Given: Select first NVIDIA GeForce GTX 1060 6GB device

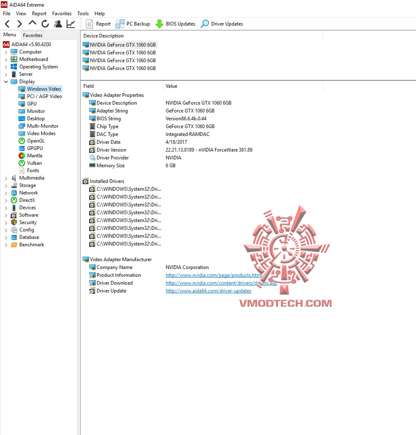Looking at the screenshot, I should click(x=120, y=44).
